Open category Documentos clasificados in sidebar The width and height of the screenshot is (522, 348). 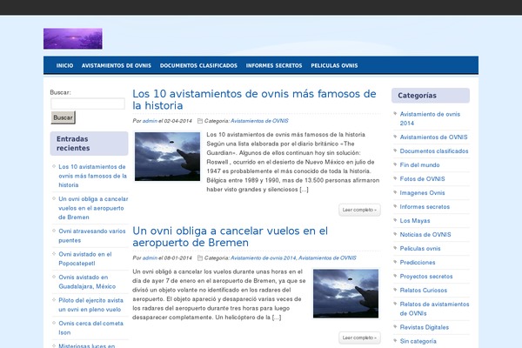(x=434, y=151)
